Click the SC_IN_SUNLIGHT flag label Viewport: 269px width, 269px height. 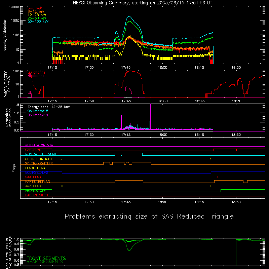[x=39, y=159]
